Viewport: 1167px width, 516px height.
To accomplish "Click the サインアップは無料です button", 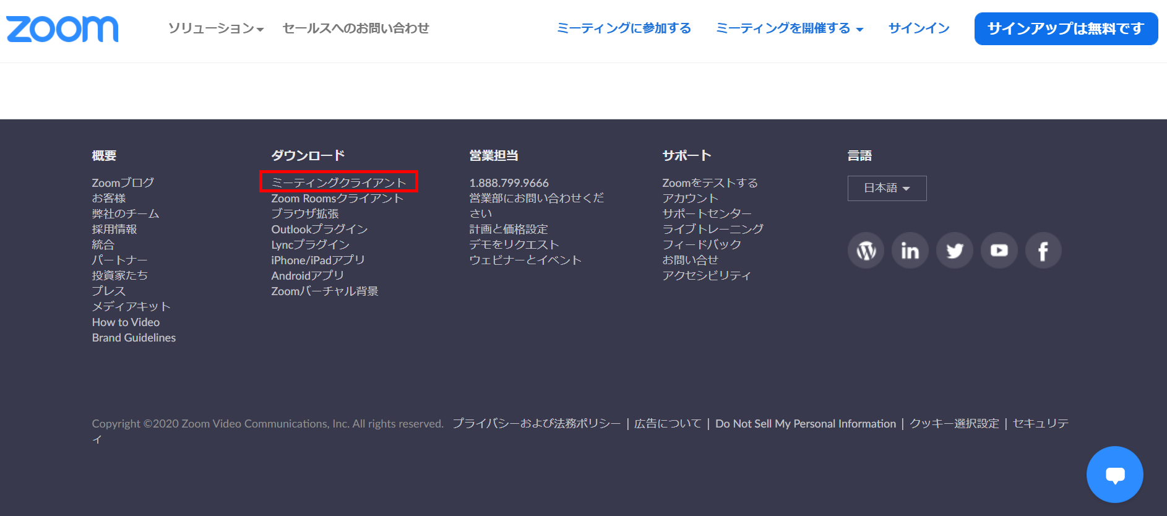I will tap(1066, 28).
